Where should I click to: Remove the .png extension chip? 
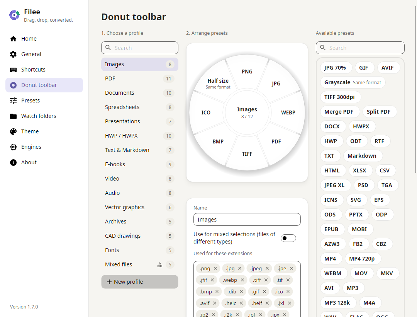tap(215, 268)
